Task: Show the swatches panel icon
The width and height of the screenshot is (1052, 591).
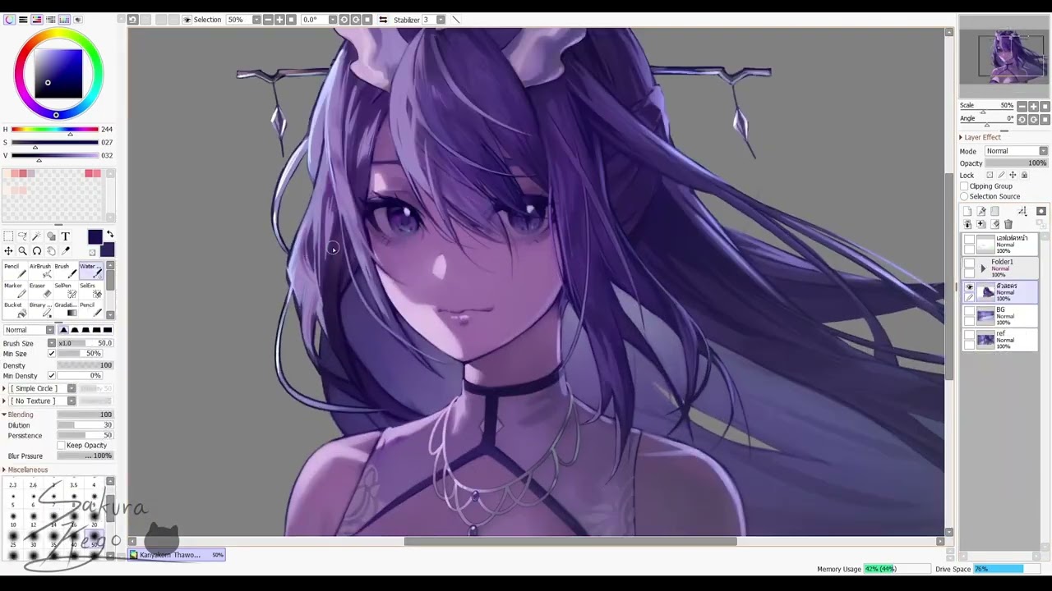Action: point(64,20)
